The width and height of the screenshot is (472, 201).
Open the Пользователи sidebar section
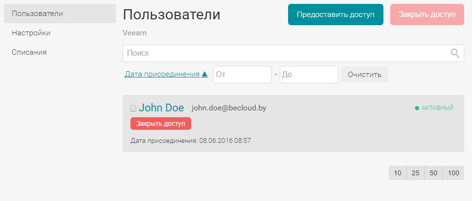pyautogui.click(x=37, y=13)
